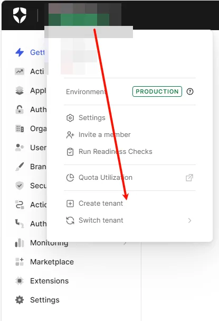Select the Branding brush icon
The image size is (219, 321).
pos(20,167)
